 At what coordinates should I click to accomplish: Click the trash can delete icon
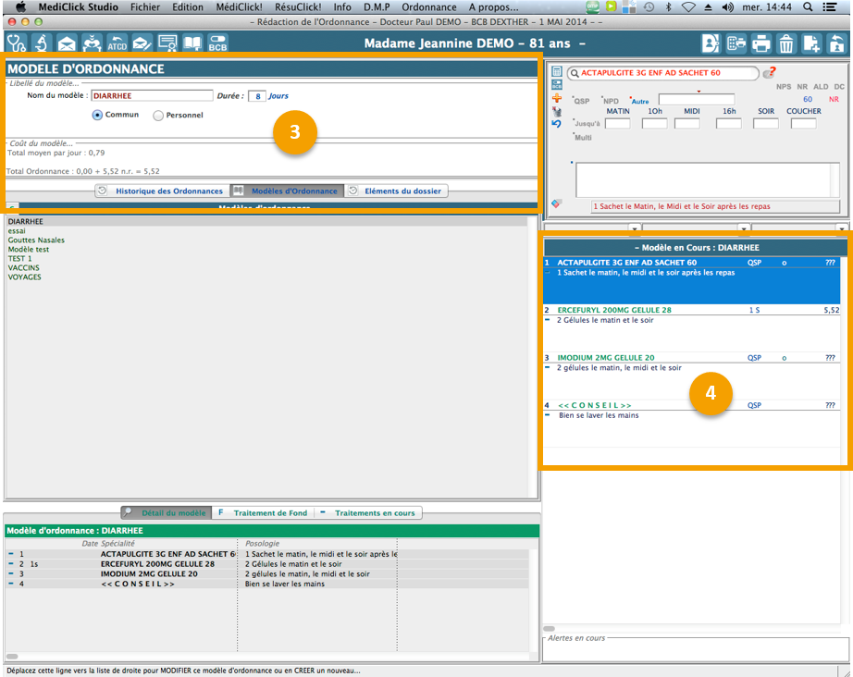click(x=785, y=43)
